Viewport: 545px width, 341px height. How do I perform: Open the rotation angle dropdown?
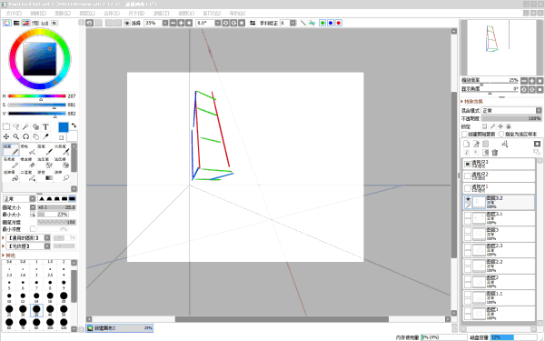(218, 23)
